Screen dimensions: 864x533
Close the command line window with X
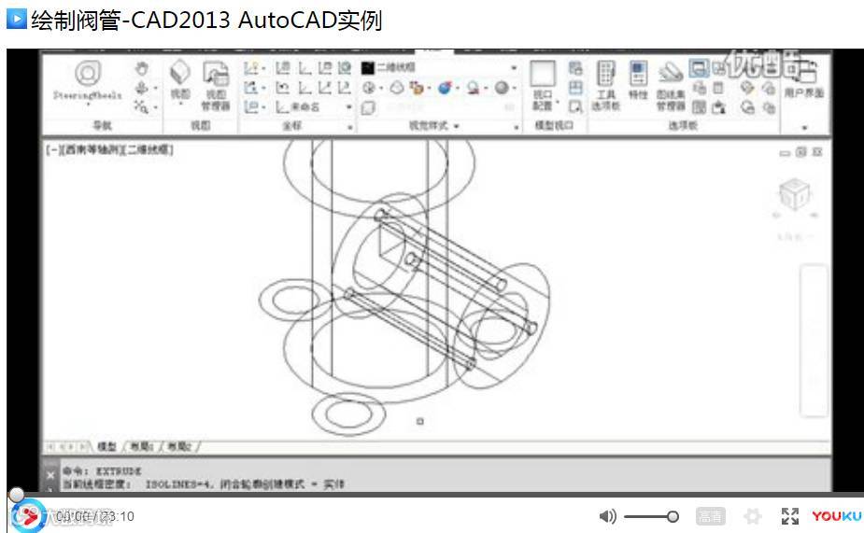click(50, 474)
